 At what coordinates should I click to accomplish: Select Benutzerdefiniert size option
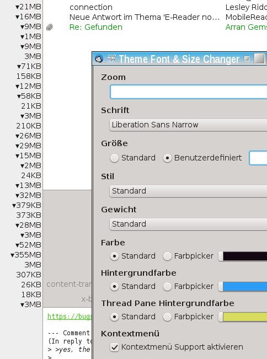167,158
